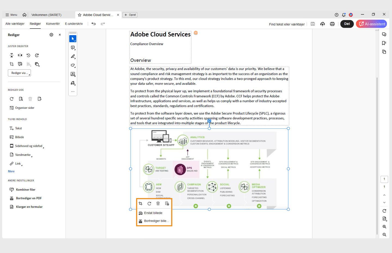Expand the Rediger via dropdown
392x253 pixels.
[19, 73]
